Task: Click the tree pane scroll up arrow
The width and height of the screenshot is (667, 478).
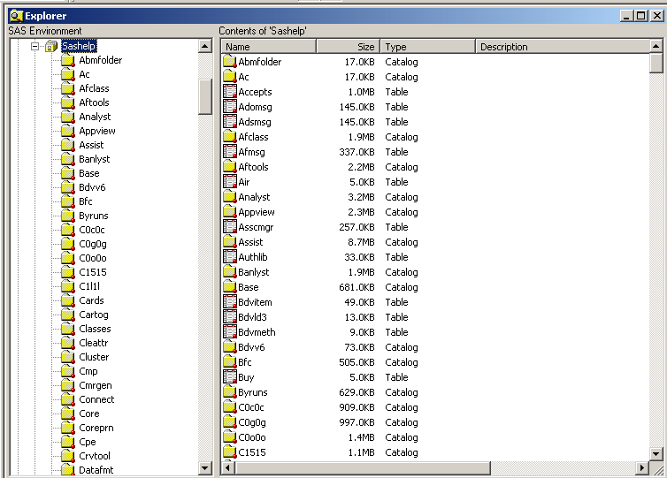Action: click(x=205, y=46)
